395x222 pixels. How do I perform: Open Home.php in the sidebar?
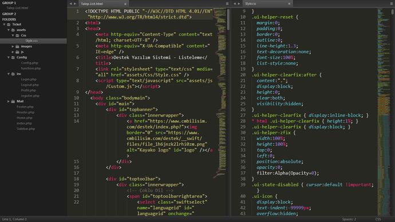click(25, 118)
